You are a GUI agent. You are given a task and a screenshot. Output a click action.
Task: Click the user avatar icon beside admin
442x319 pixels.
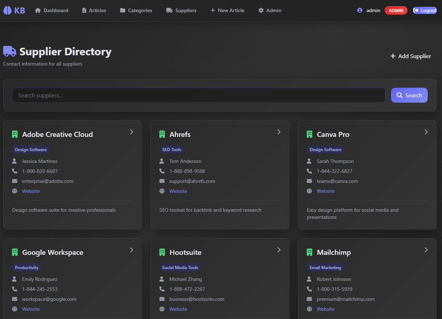[x=360, y=10]
